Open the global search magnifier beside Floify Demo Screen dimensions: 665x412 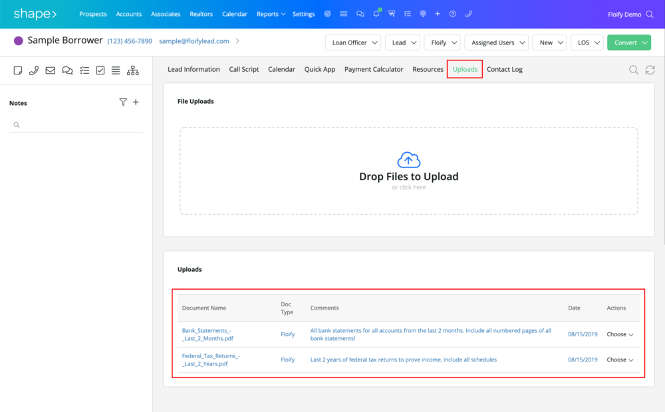650,15
